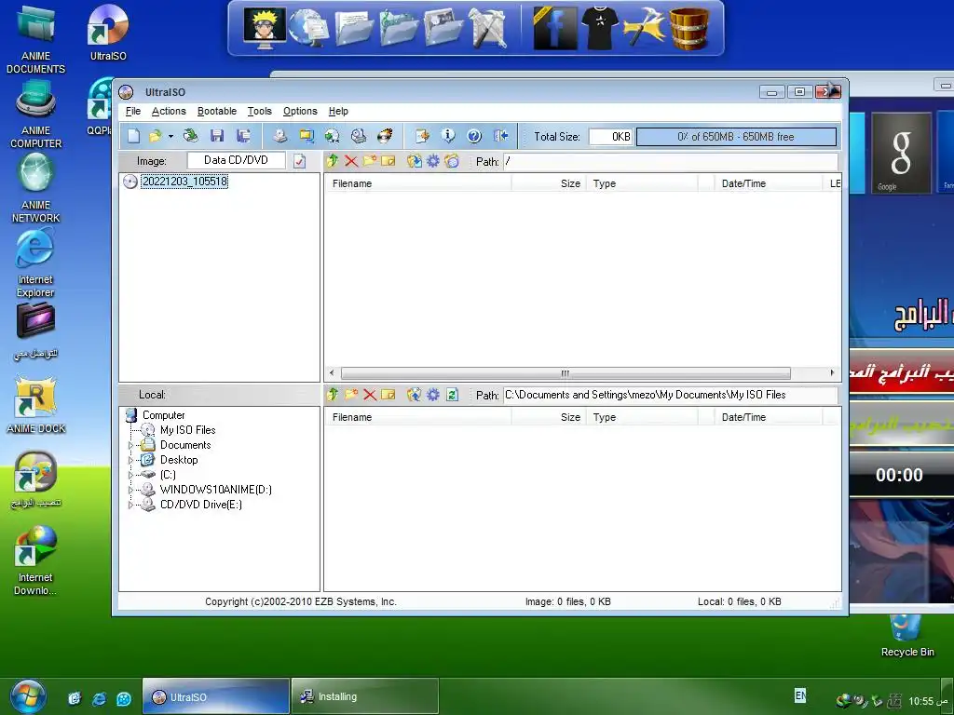The image size is (954, 715).
Task: Select the 20221203_105518 image tree node
Action: (184, 182)
